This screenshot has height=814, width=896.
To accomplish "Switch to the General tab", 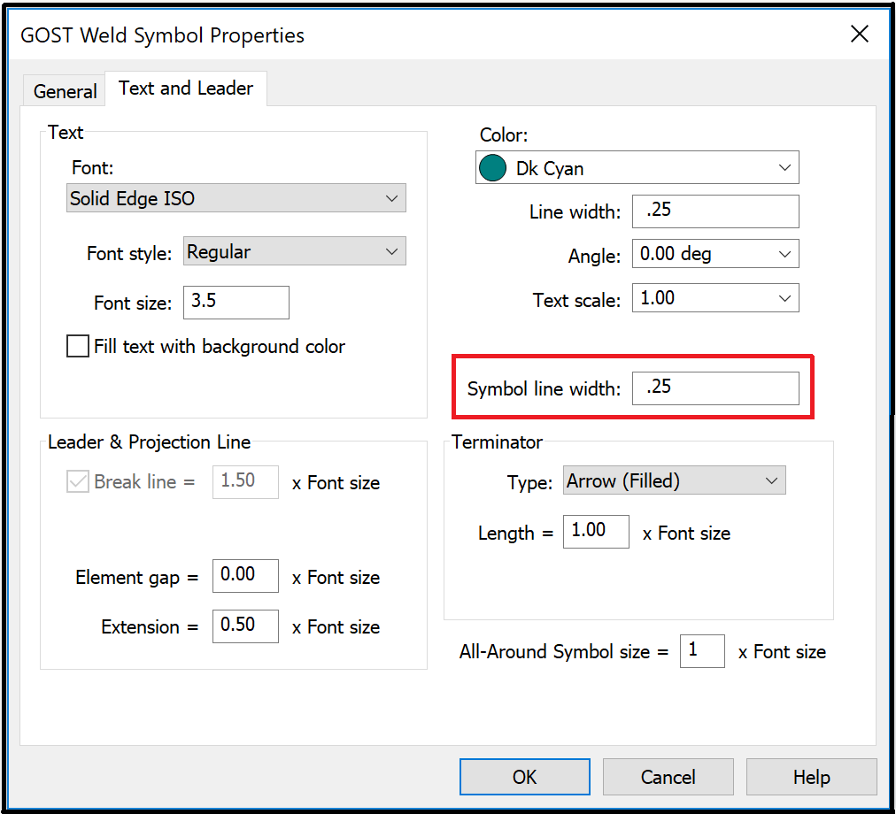I will pyautogui.click(x=64, y=90).
